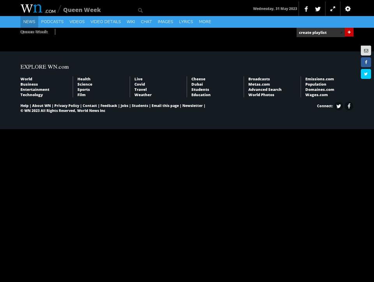Open Privacy Policy link

[x=67, y=106]
